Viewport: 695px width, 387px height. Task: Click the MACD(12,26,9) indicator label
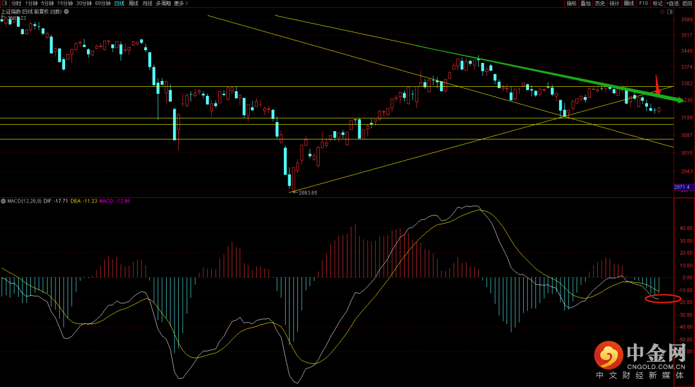(24, 201)
